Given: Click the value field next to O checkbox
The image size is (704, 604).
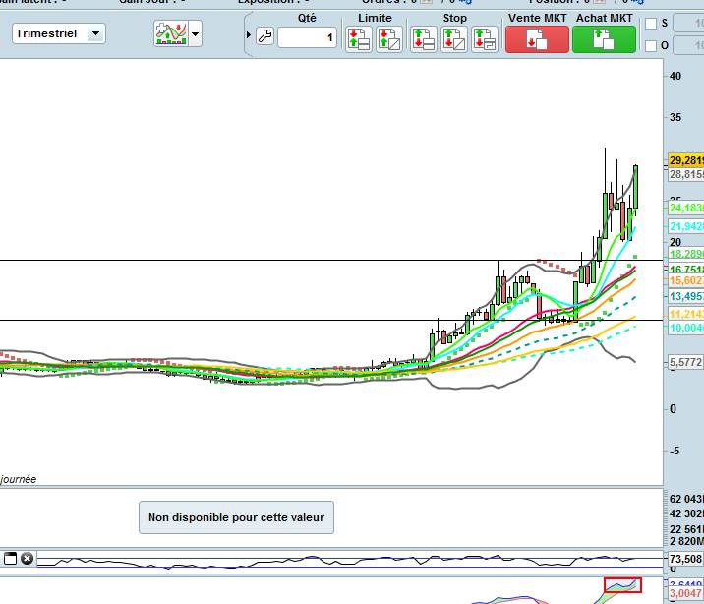Looking at the screenshot, I should point(688,45).
